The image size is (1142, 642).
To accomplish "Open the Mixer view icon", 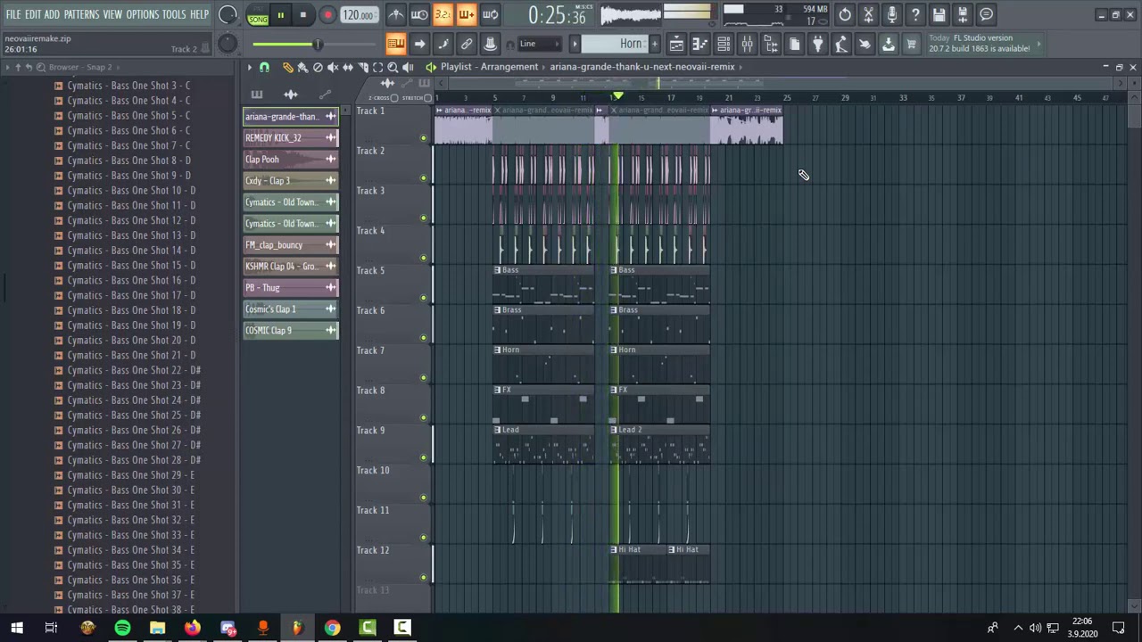I will coord(747,44).
